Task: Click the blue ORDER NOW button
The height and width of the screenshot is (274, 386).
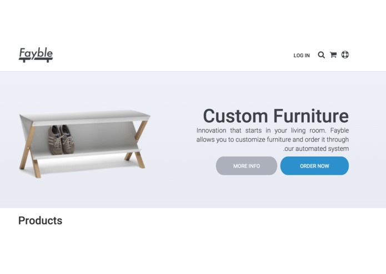Action: [x=314, y=166]
